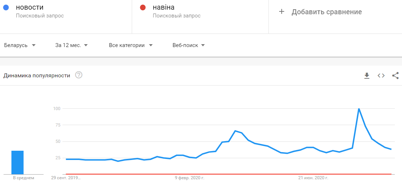Viewport: 402px width, 186px height.
Task: Open the Все категории dropdown
Action: coord(131,46)
